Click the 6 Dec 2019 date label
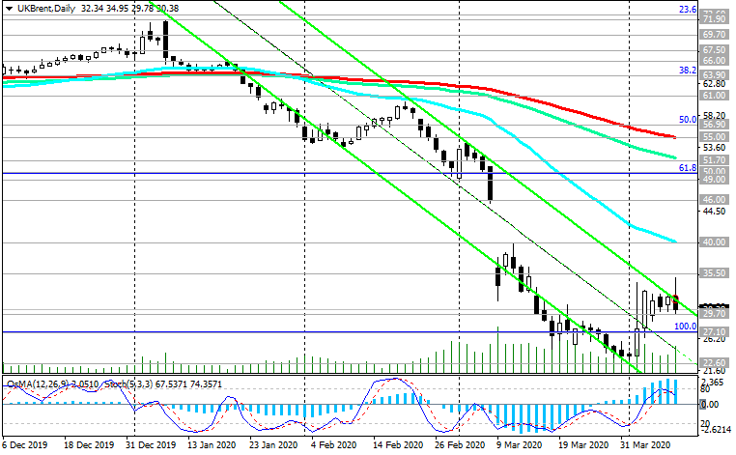 (26, 446)
